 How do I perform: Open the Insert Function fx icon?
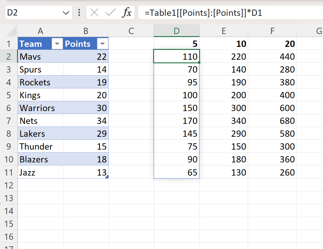tap(127, 13)
